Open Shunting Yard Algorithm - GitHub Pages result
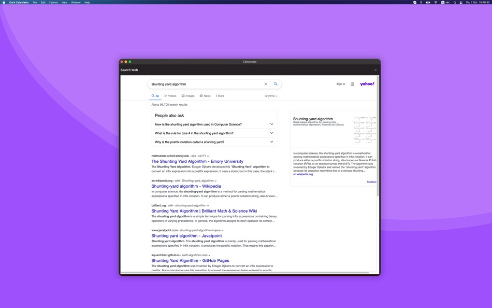 190,260
